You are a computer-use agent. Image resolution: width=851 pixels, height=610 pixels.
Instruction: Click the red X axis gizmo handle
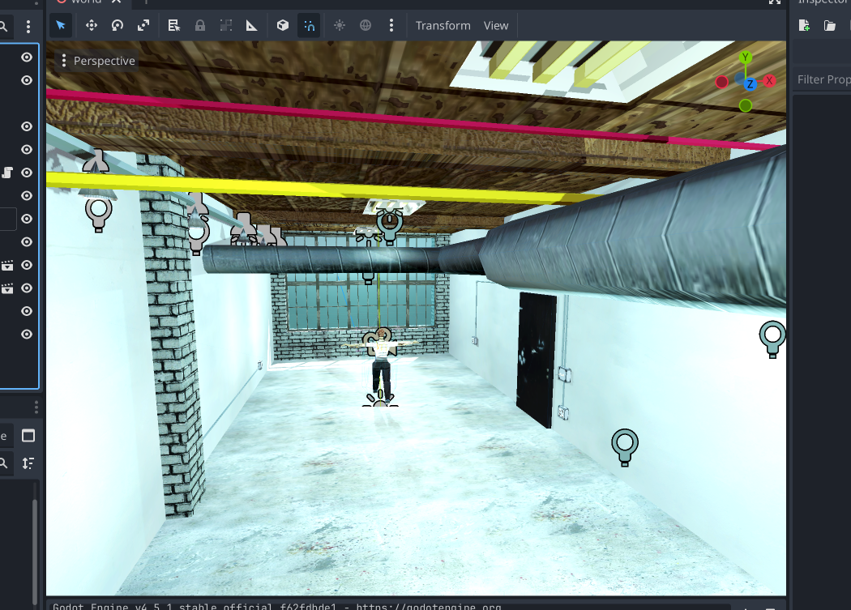(x=770, y=81)
